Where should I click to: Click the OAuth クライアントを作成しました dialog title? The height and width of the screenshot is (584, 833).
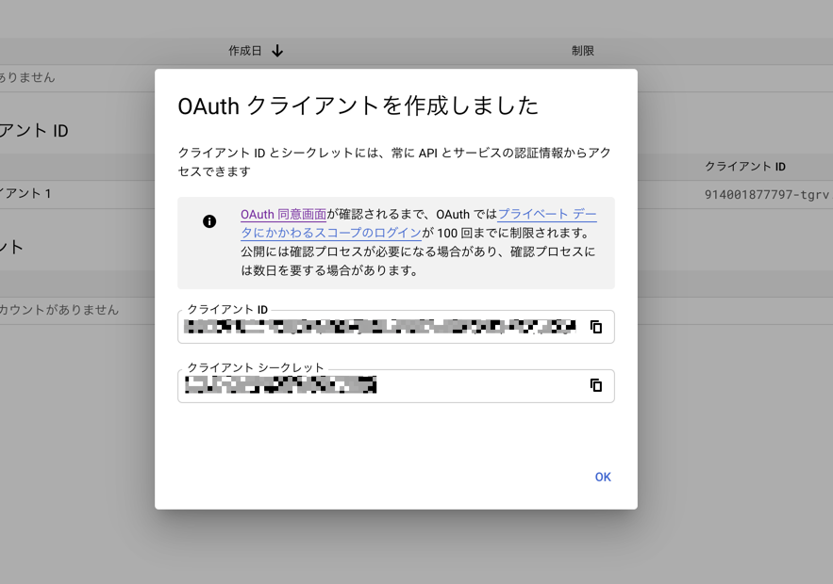(x=358, y=105)
